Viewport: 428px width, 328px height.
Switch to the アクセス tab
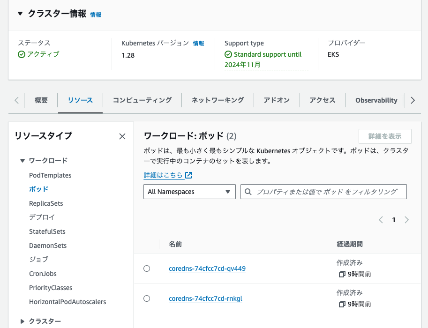323,100
